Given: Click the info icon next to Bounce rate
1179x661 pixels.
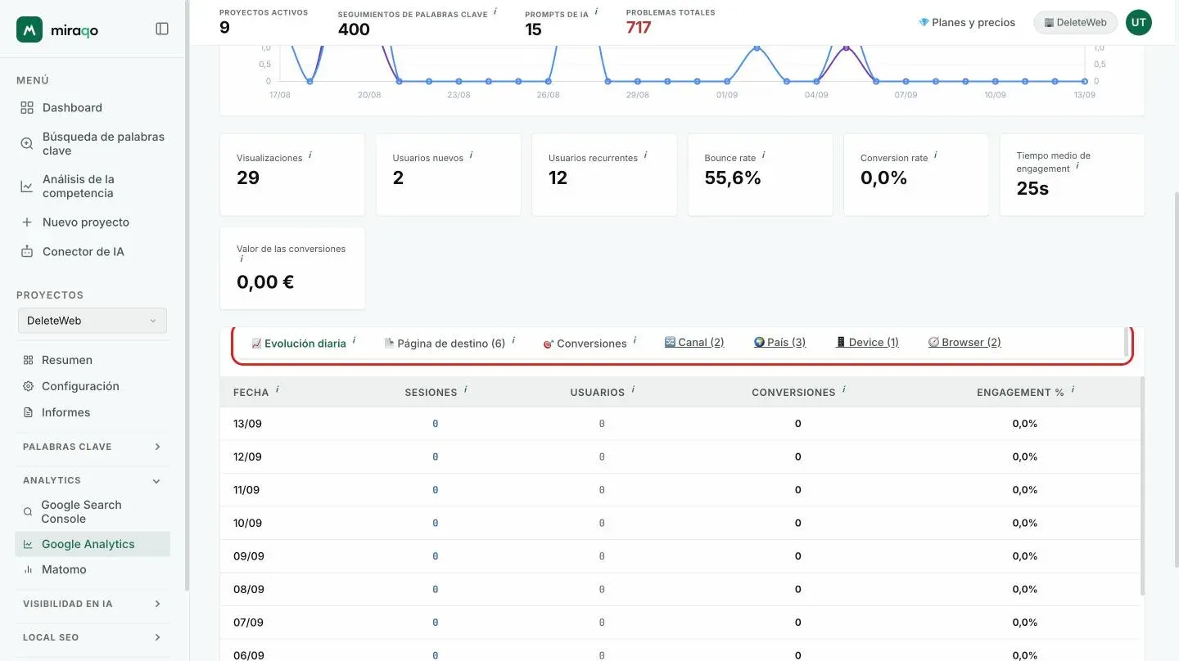Looking at the screenshot, I should tap(764, 155).
